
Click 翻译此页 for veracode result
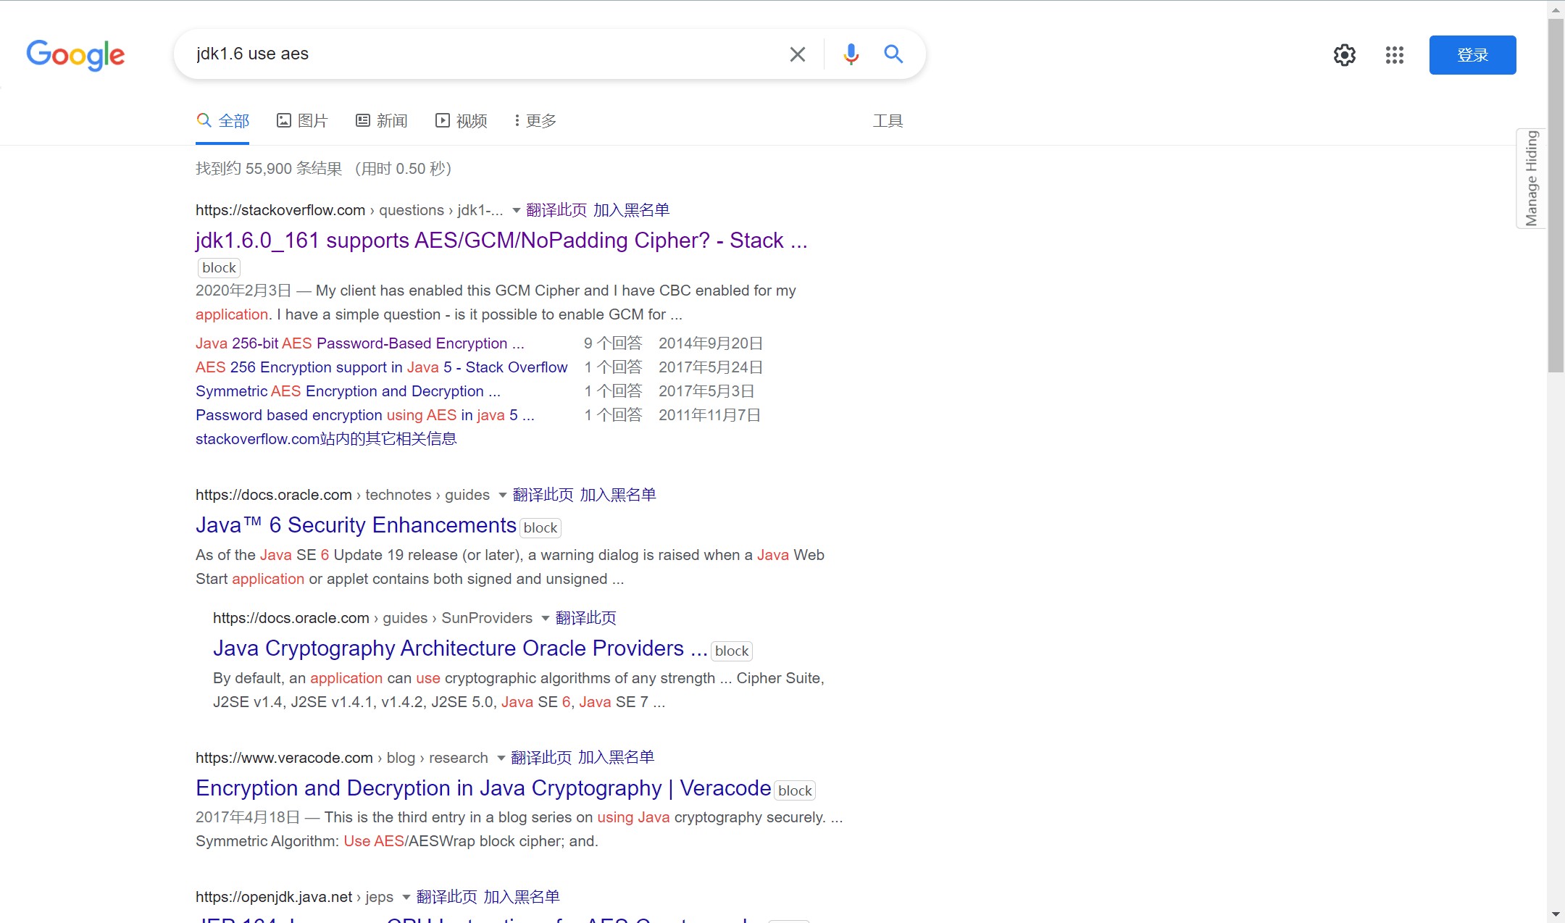(541, 758)
